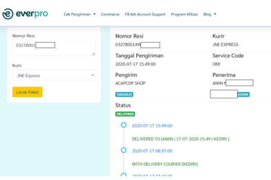Image resolution: width=271 pixels, height=180 pixels.
Task: Click the ACAPCOP SHOP sender name
Action: 130,83
